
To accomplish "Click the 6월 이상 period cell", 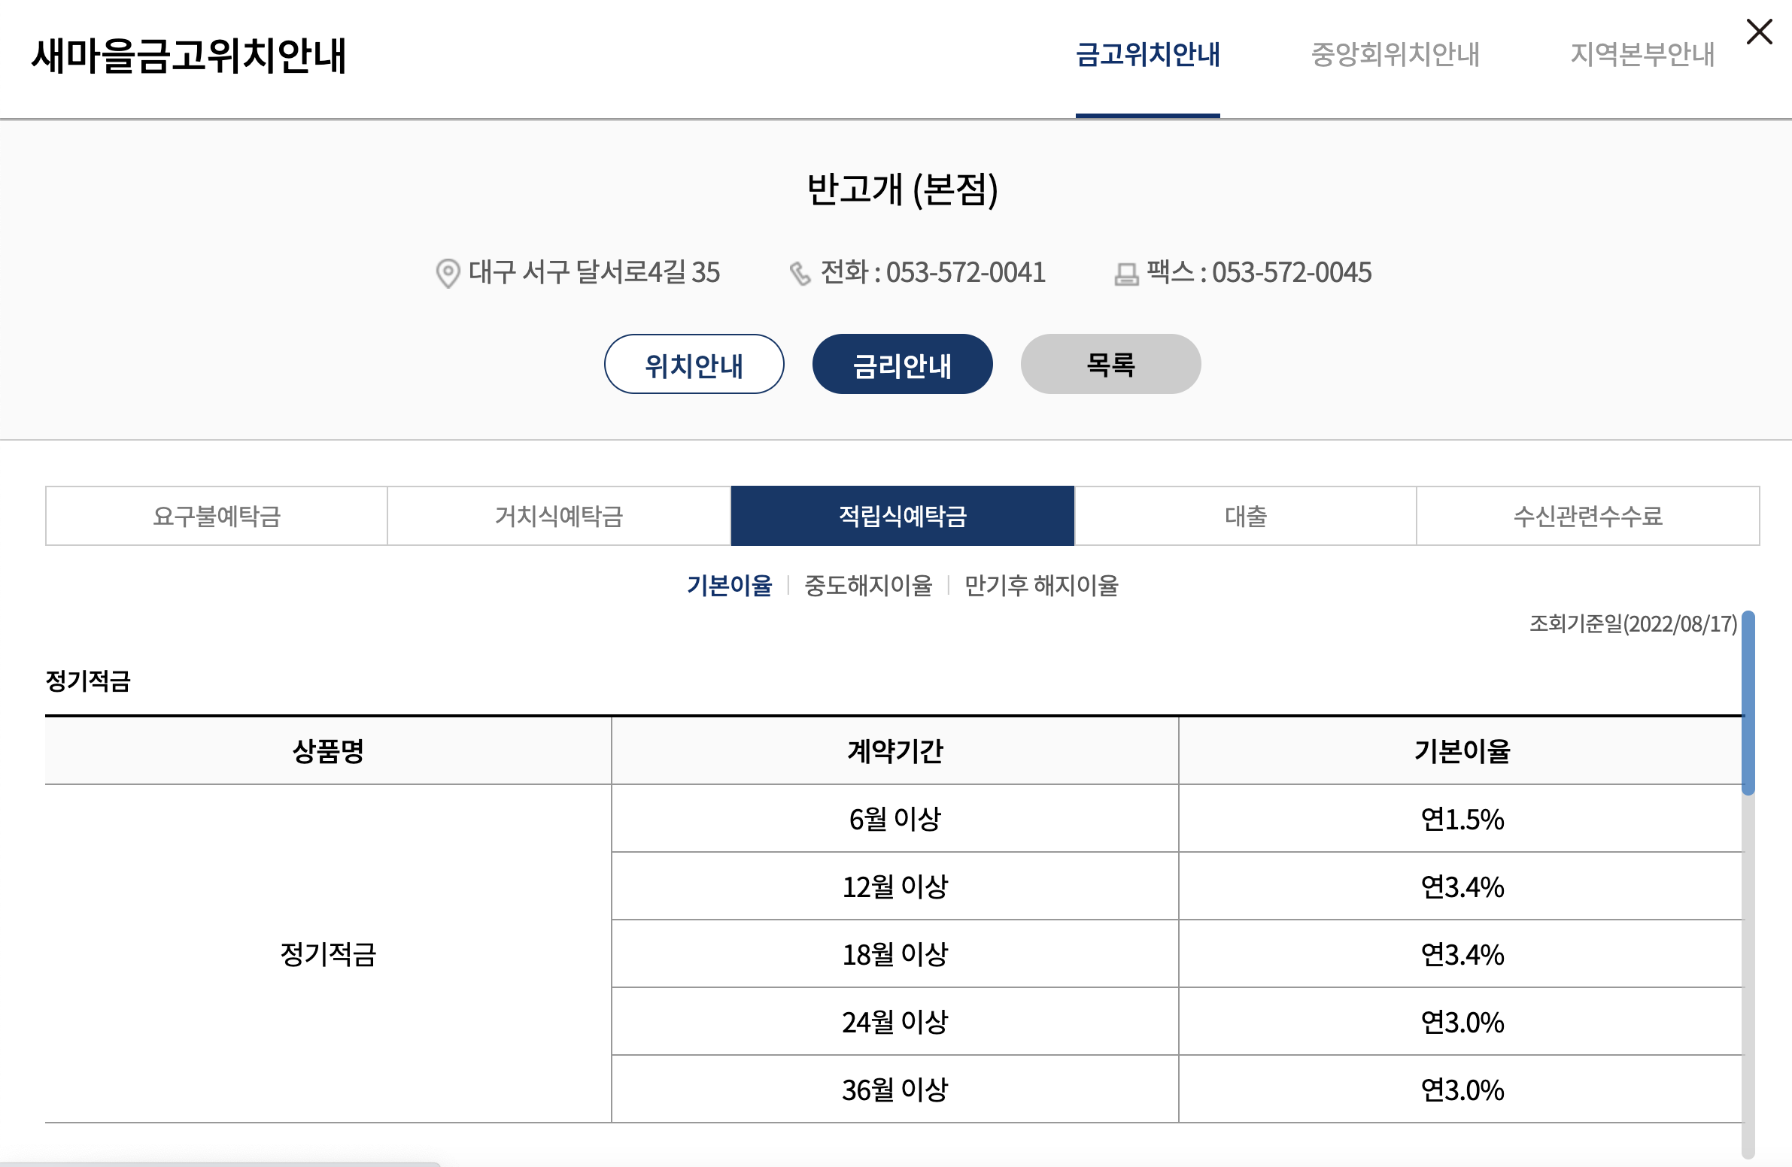I will pos(894,819).
